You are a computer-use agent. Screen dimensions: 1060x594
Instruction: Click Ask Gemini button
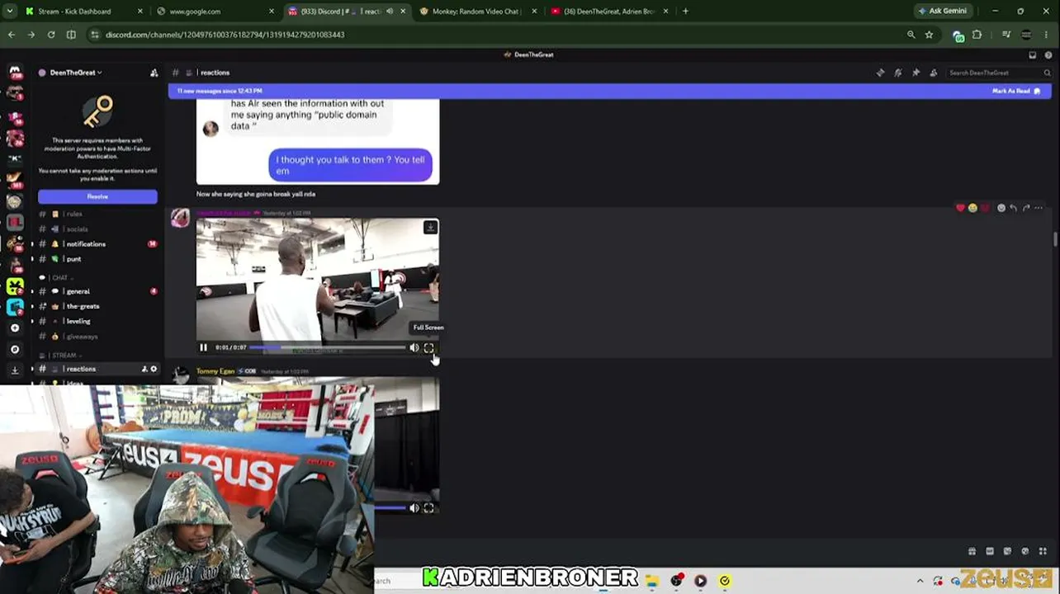pos(943,12)
